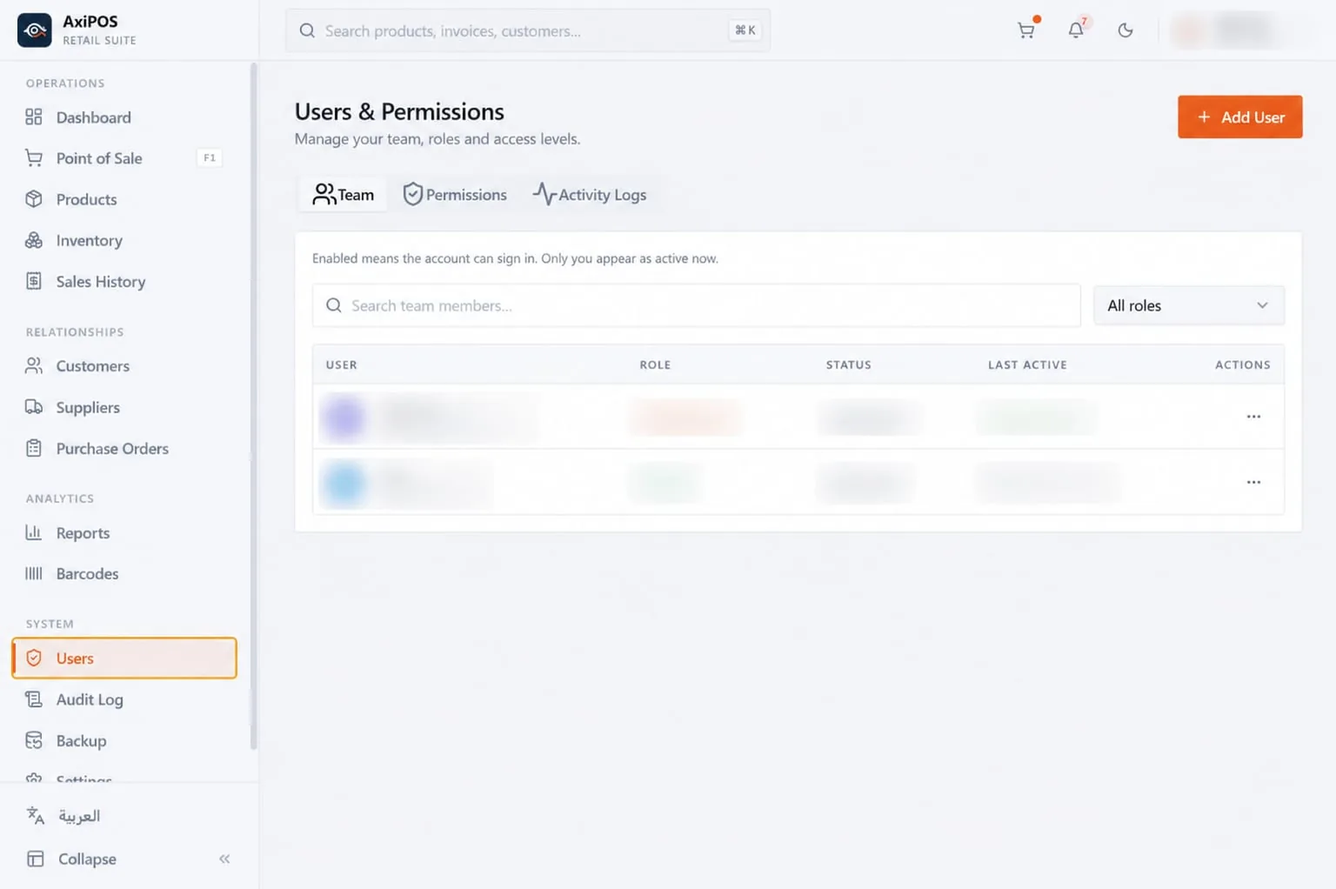Click the Barcodes icon in sidebar
This screenshot has width=1336, height=889.
pos(34,573)
